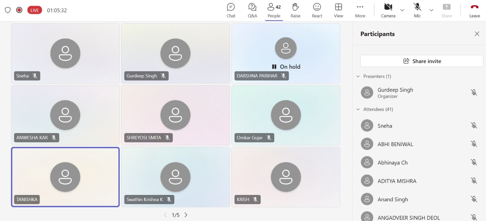The height and width of the screenshot is (221, 486).
Task: Click muted mic icon beside Abhinaya Ch
Action: pyautogui.click(x=474, y=162)
